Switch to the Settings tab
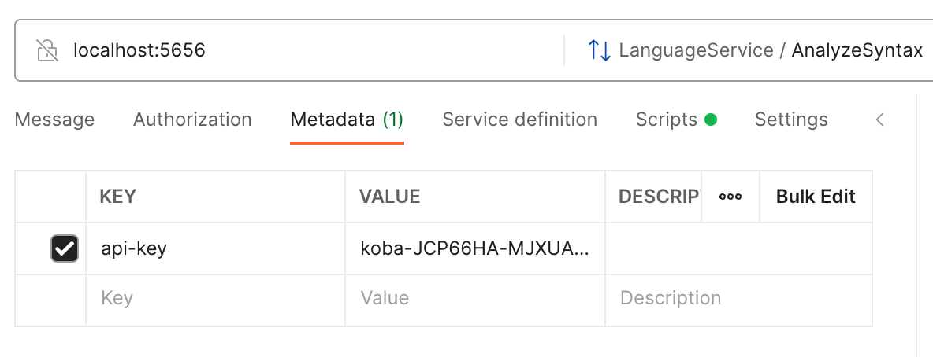 coord(791,120)
